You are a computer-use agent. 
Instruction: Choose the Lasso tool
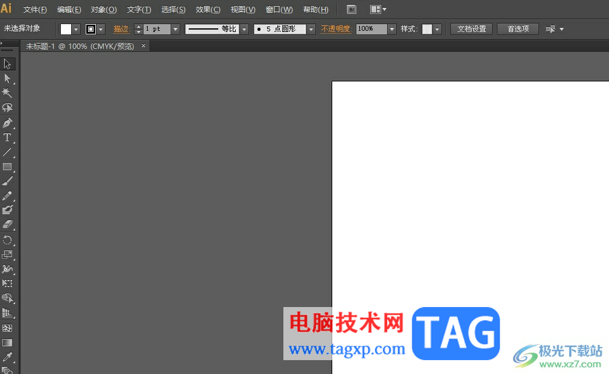click(7, 107)
